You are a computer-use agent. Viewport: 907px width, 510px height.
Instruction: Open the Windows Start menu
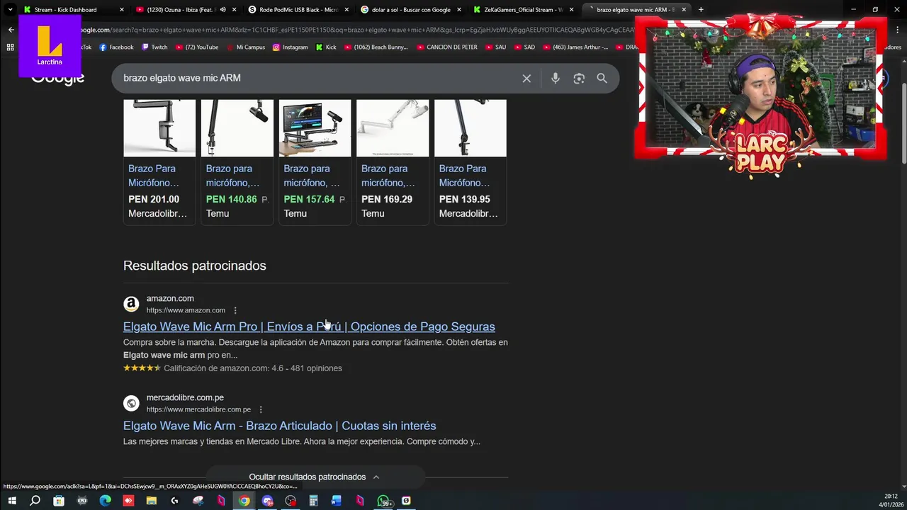[x=12, y=501]
